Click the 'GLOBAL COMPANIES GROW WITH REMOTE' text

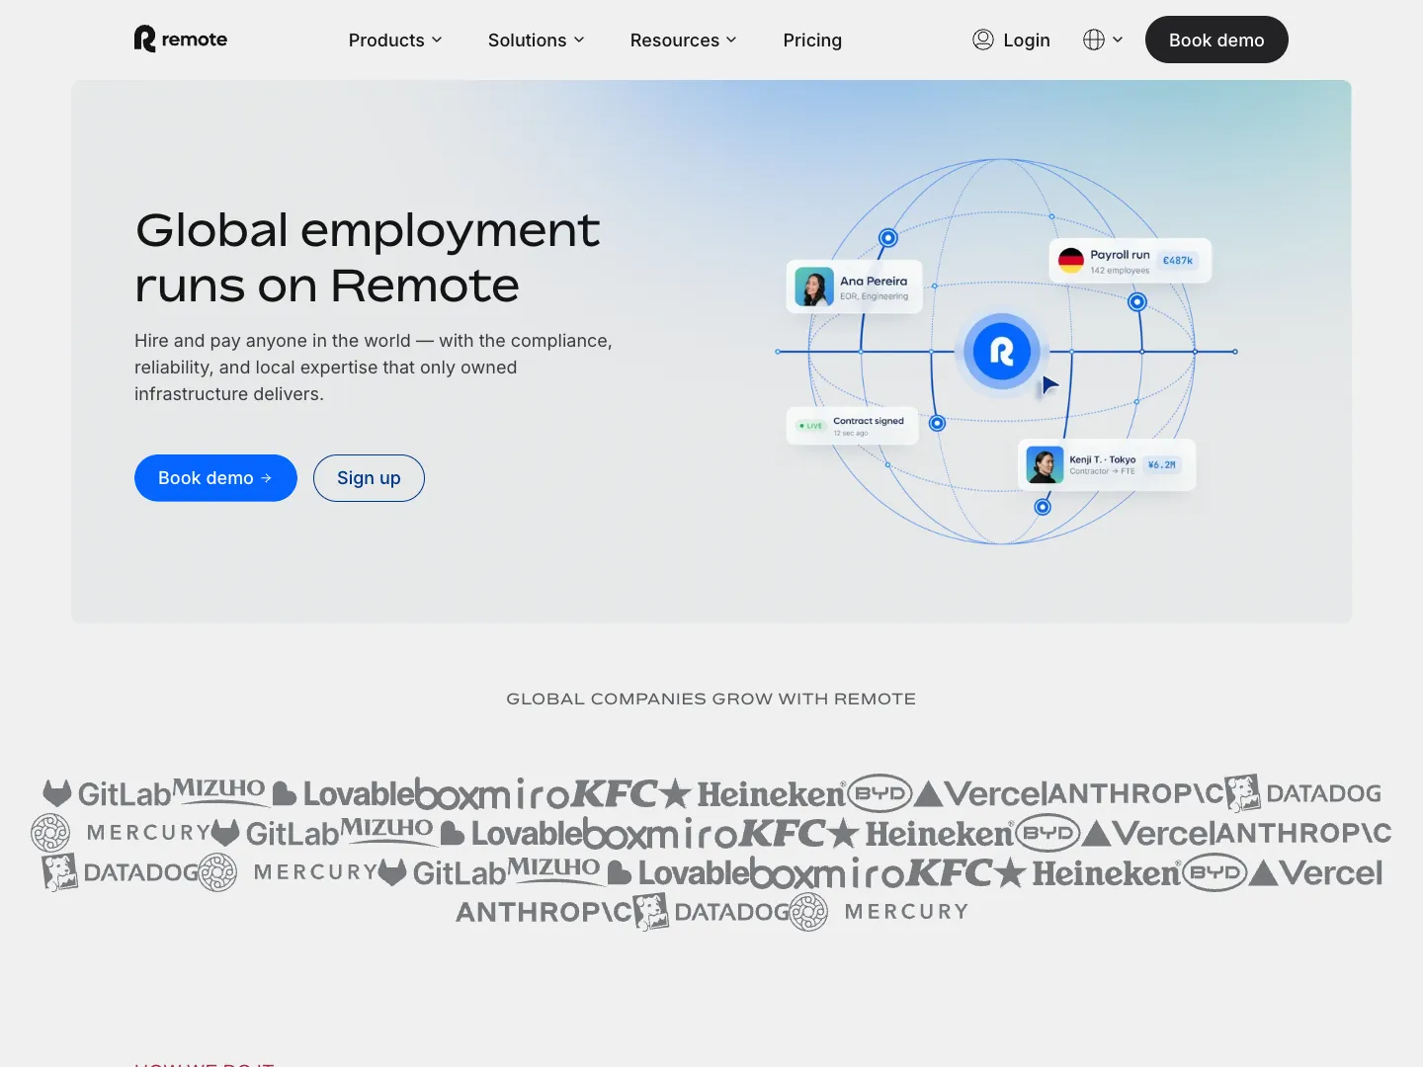[711, 698]
